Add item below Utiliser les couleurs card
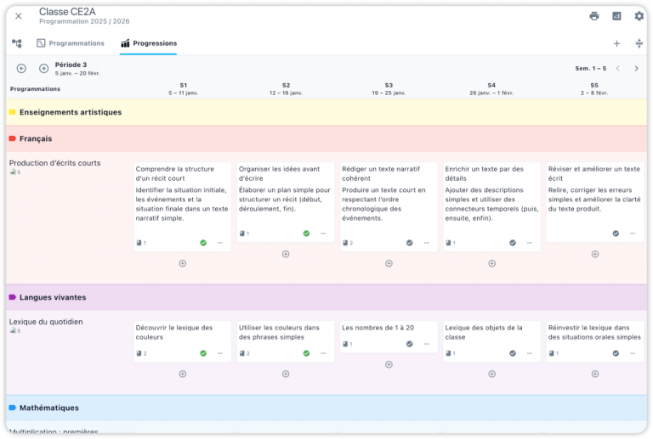The width and height of the screenshot is (653, 439). [286, 374]
